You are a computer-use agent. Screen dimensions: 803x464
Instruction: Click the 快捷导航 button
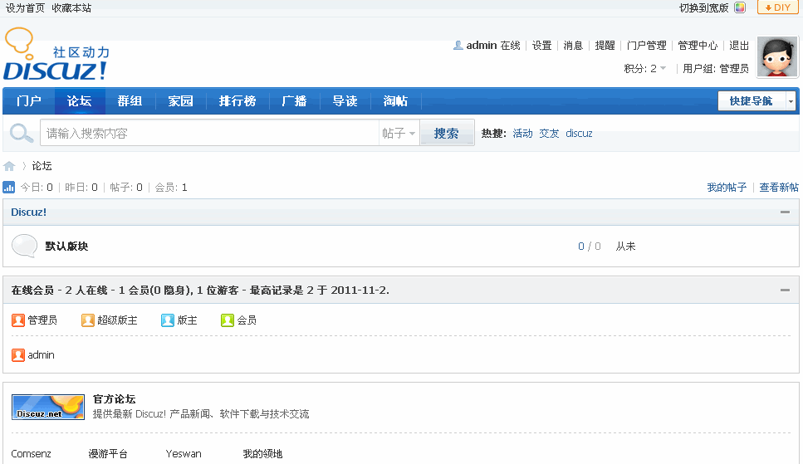(x=752, y=101)
